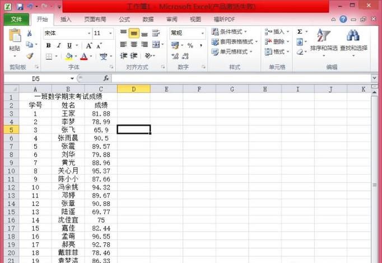Click the Fill down icon

300,42
